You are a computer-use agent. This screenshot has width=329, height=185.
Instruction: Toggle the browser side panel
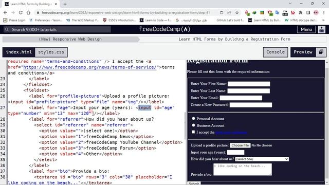[308, 13]
